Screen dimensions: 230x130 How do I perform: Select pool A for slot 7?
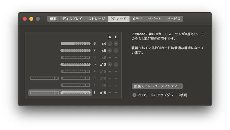click(x=110, y=50)
